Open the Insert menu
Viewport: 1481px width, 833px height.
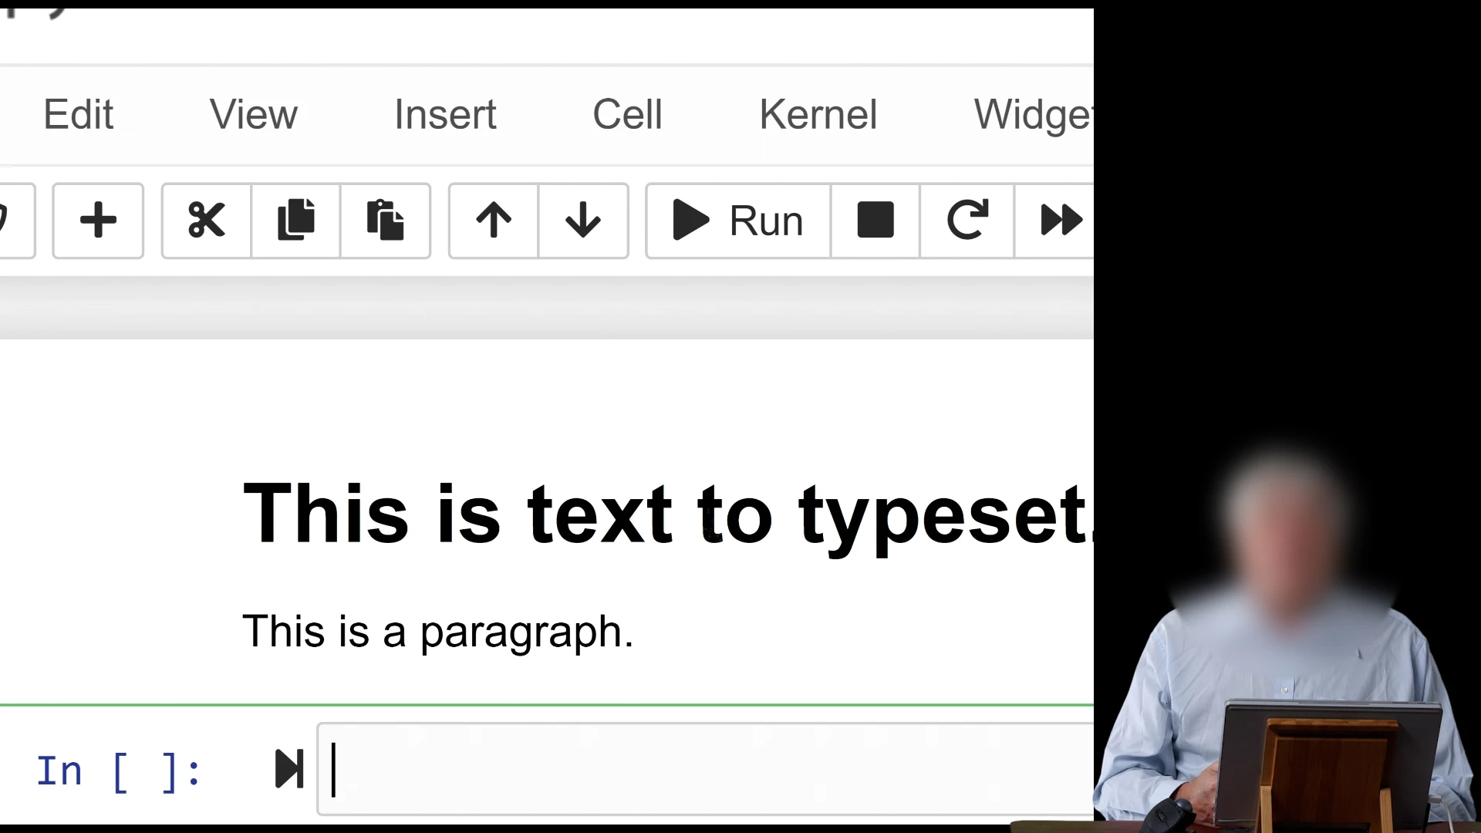point(445,115)
